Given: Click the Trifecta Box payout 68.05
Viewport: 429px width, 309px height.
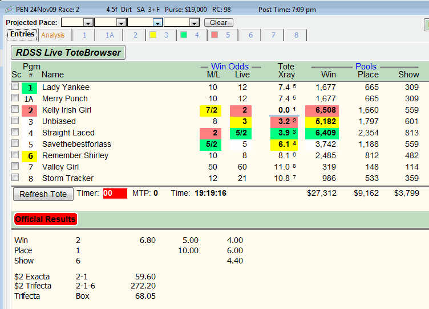Looking at the screenshot, I should pos(145,296).
